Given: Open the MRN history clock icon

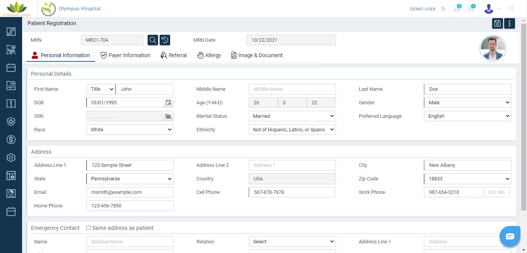Looking at the screenshot, I should coord(165,40).
